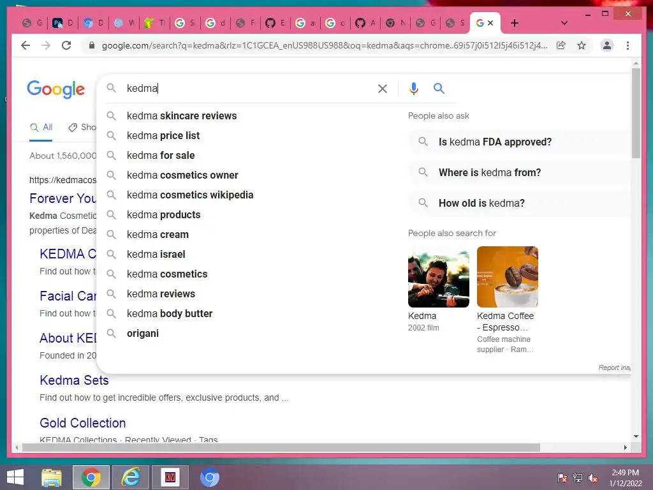
Task: Choose suggestion 'kedma cream'
Action: click(158, 235)
